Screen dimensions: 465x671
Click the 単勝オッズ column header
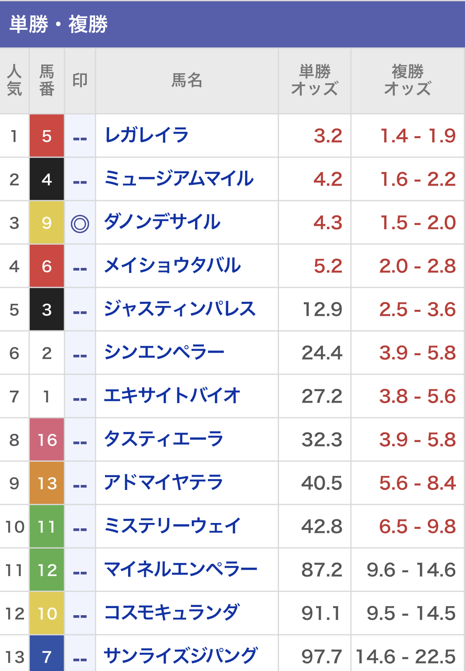pyautogui.click(x=315, y=81)
